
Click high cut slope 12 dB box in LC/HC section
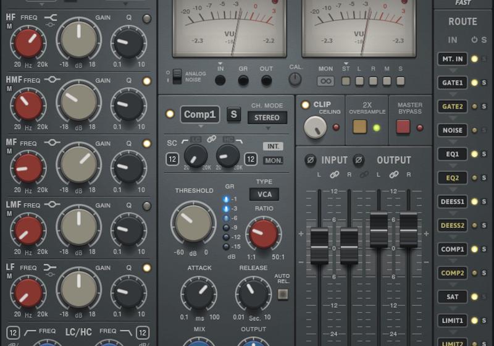[143, 333]
